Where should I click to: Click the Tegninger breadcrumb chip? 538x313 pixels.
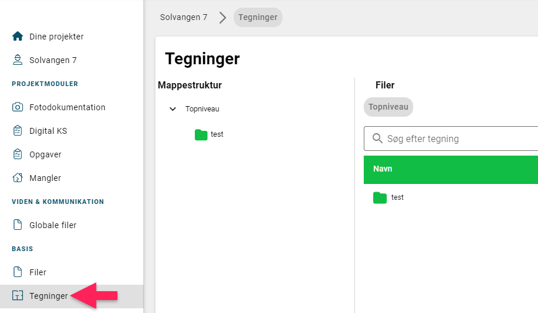258,17
